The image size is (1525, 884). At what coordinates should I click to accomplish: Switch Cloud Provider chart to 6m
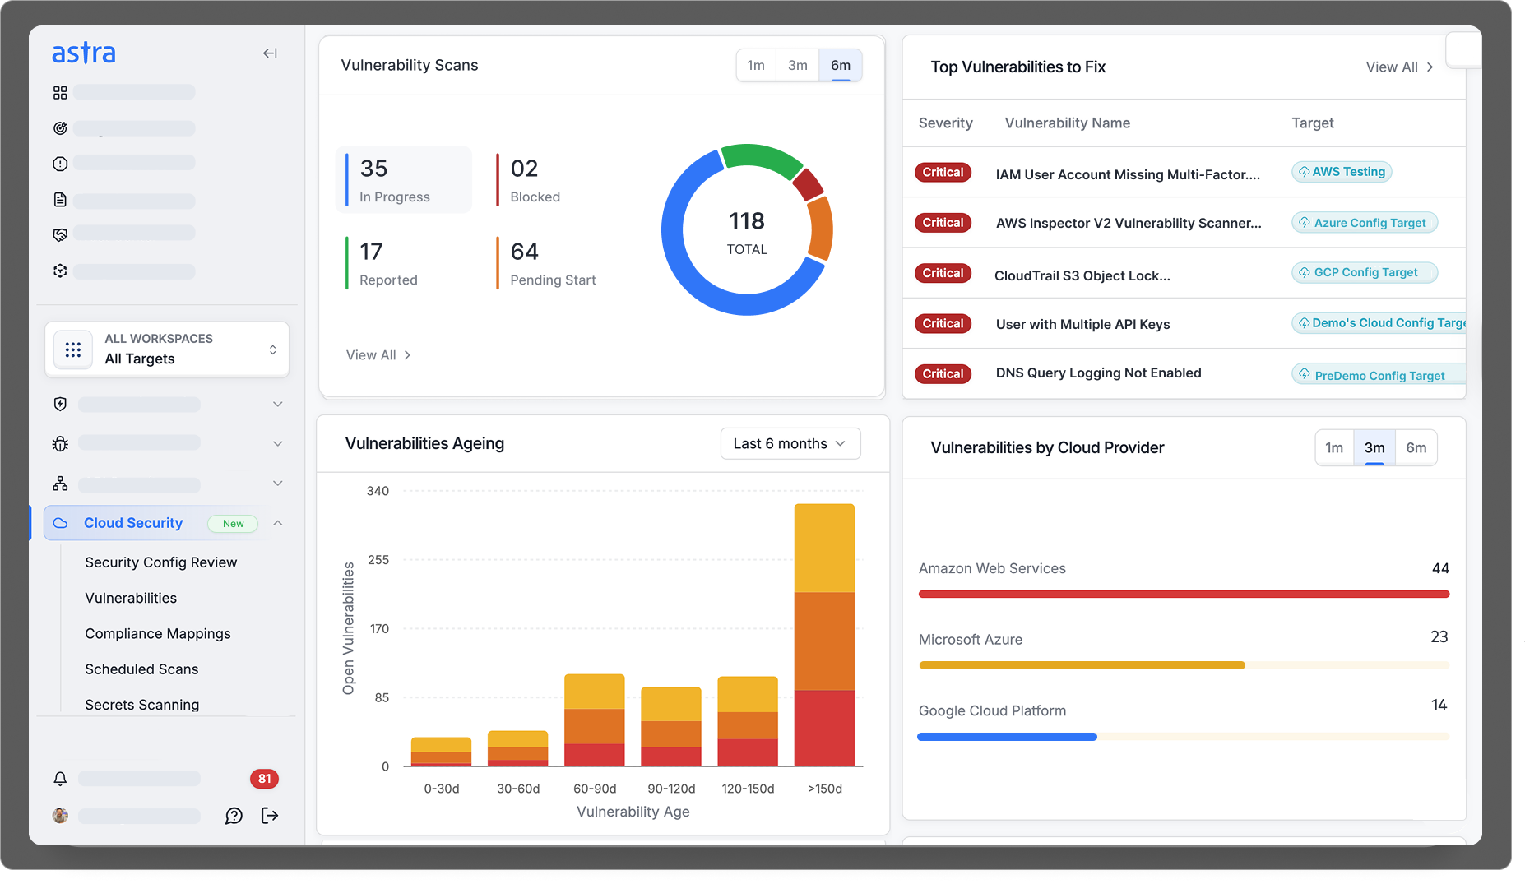(1416, 448)
